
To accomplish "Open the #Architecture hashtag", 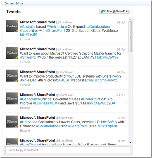I will [57, 27].
